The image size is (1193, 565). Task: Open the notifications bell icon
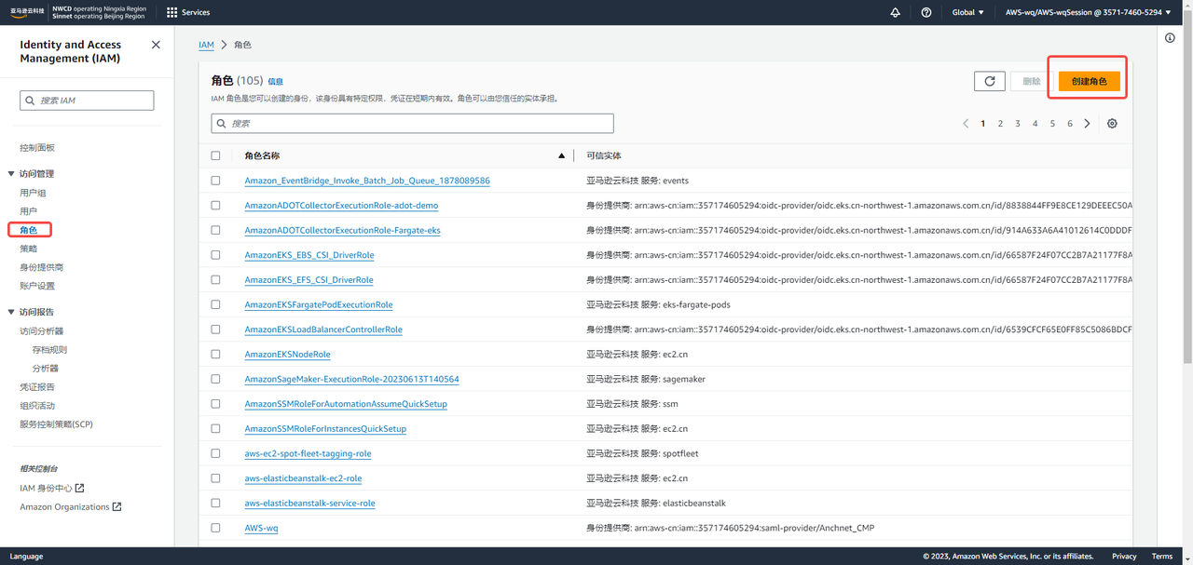click(896, 12)
